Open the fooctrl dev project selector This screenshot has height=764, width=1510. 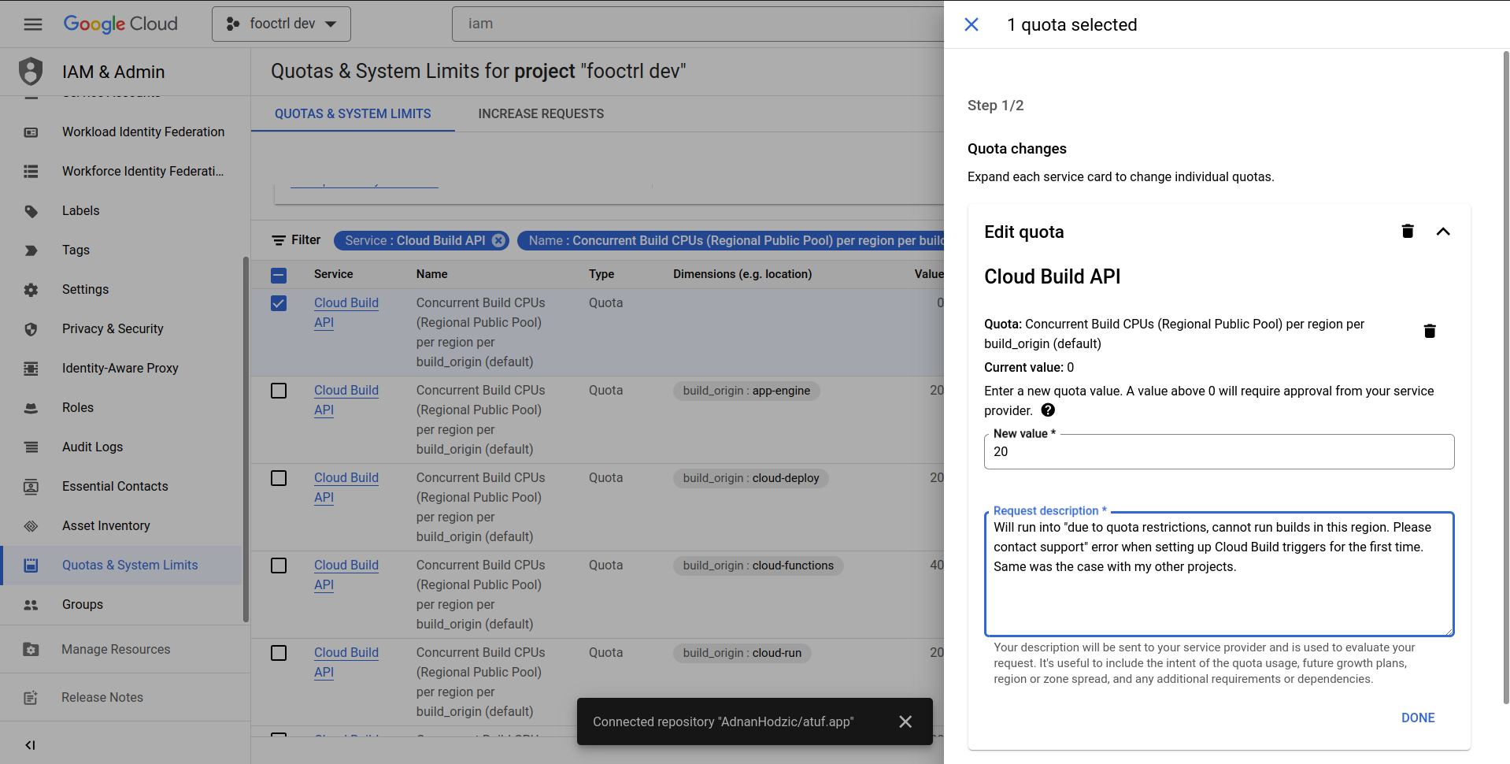coord(281,24)
